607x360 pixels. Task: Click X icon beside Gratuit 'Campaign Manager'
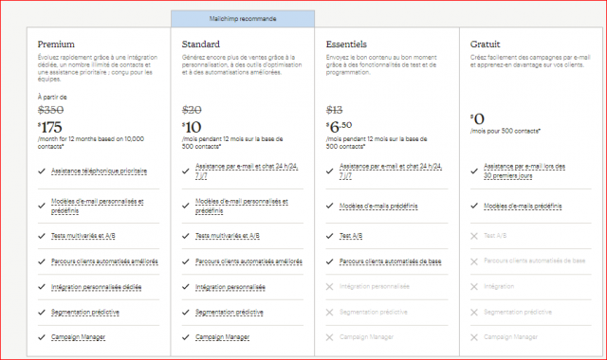click(x=474, y=337)
